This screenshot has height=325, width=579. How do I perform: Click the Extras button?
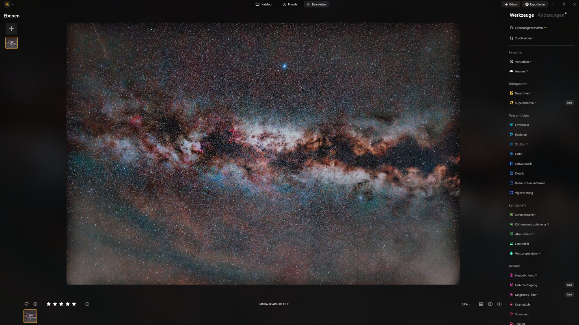[x=511, y=4]
